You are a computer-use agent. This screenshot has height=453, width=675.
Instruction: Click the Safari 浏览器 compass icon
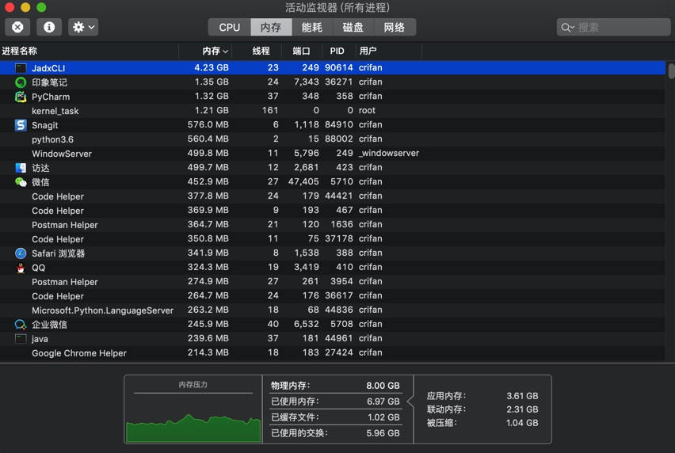point(21,253)
